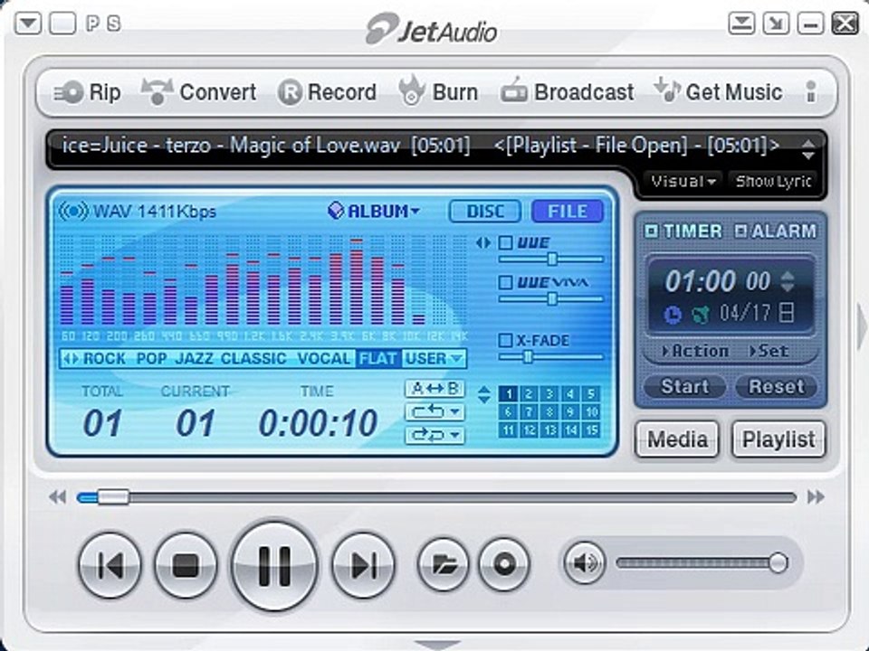Screen dimensions: 869x651
Task: Open the ALBUM dropdown
Action: [x=374, y=211]
